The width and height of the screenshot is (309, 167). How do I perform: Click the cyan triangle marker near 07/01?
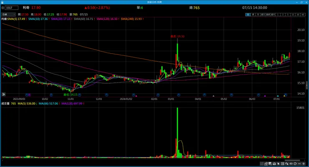point(278,96)
